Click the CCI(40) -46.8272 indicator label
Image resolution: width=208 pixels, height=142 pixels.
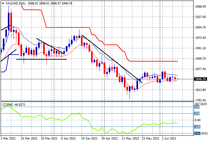tap(14, 105)
